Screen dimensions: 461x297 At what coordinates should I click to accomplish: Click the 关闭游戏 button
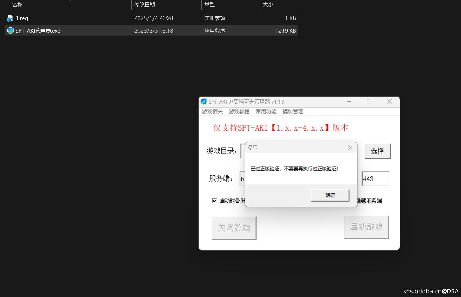234,228
